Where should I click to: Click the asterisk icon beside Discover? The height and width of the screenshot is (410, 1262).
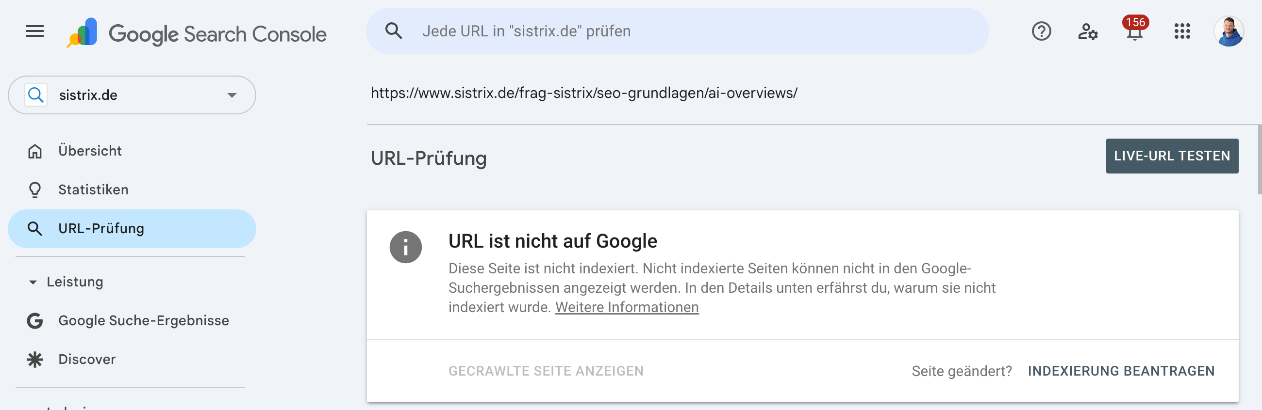tap(35, 360)
